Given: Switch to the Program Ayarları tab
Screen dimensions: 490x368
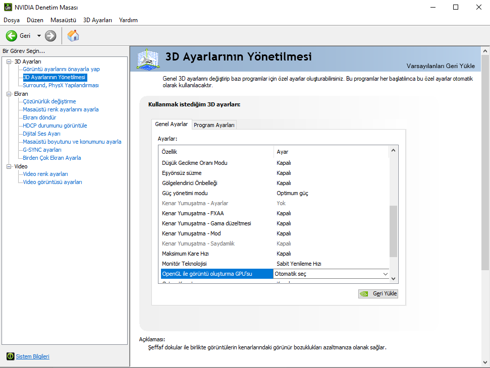Looking at the screenshot, I should point(214,125).
